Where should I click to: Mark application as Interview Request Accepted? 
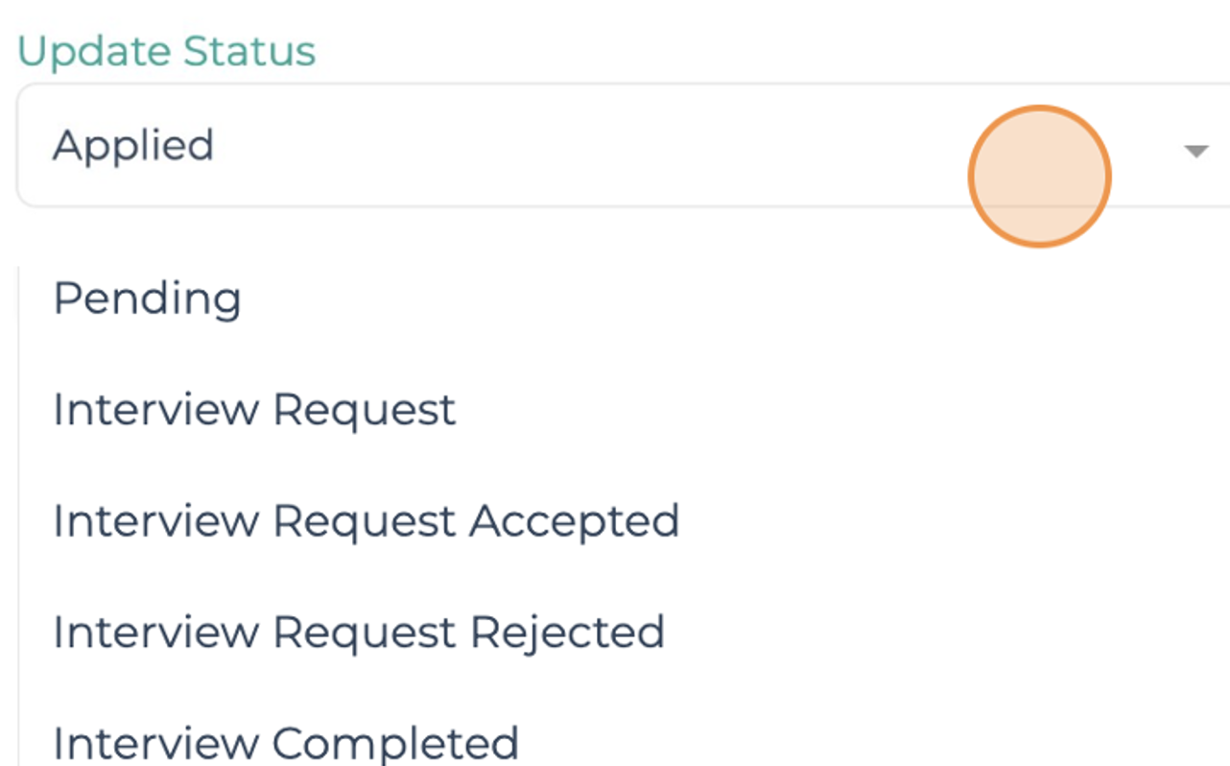pyautogui.click(x=366, y=521)
